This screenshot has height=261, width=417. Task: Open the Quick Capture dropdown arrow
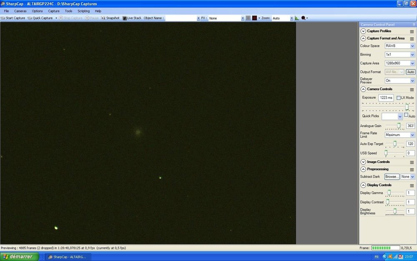(56, 18)
